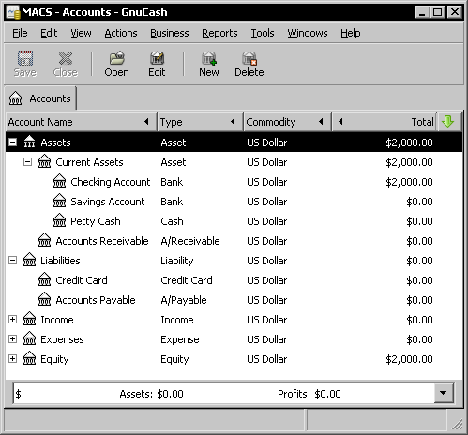Click the bank icon beside Accounts Payable
This screenshot has width=468, height=435.
[x=44, y=300]
